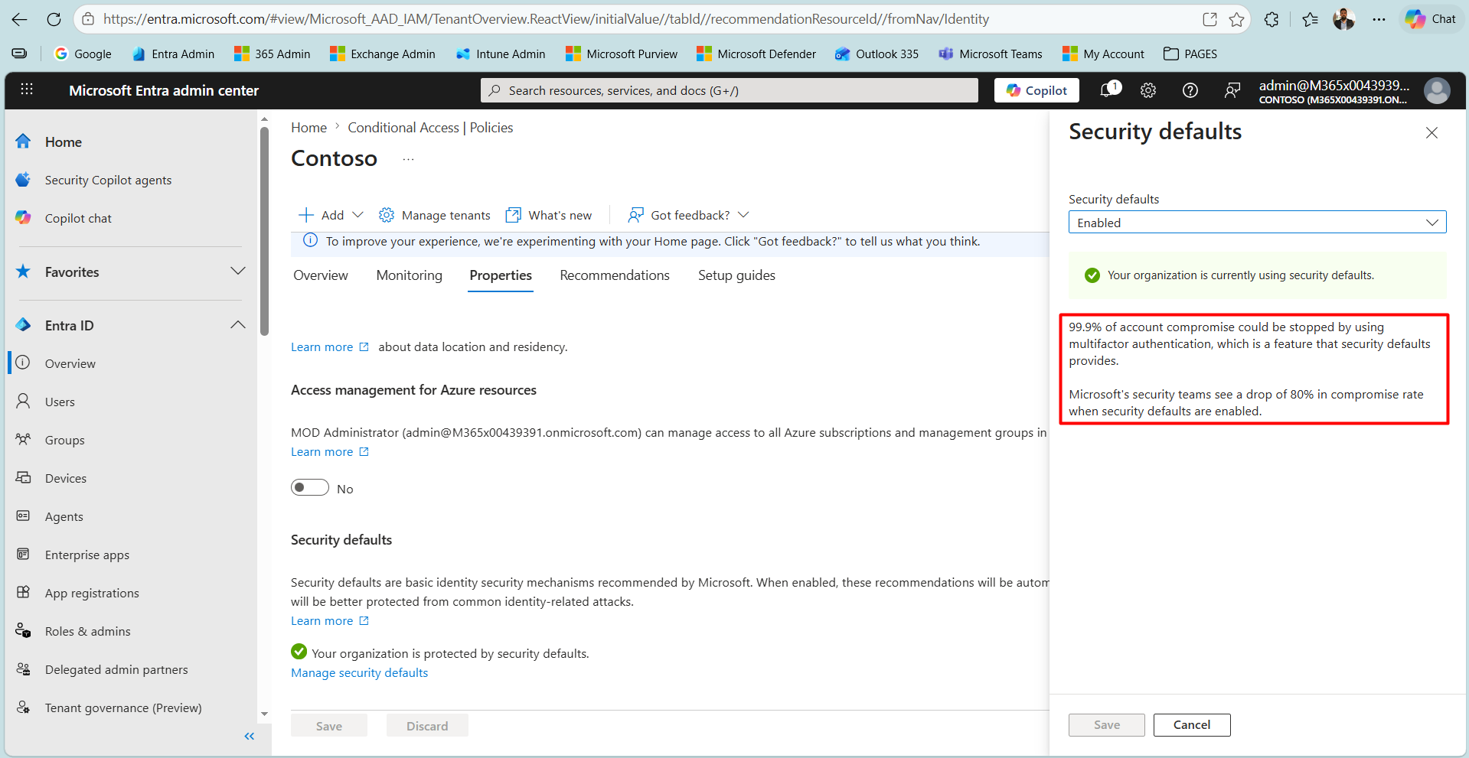Open Security defaults Enabled dropdown
Viewport: 1469px width, 758px height.
[1257, 222]
